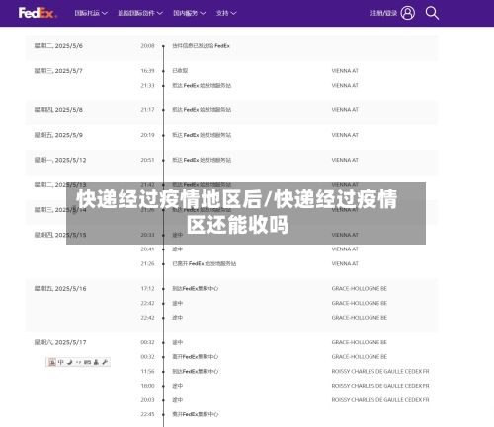Click the 21:26 left FedEx origin facility status
The height and width of the screenshot is (427, 494).
pyautogui.click(x=205, y=263)
